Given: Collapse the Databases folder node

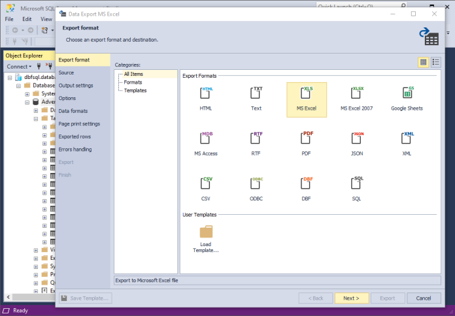Looking at the screenshot, I should point(18,86).
